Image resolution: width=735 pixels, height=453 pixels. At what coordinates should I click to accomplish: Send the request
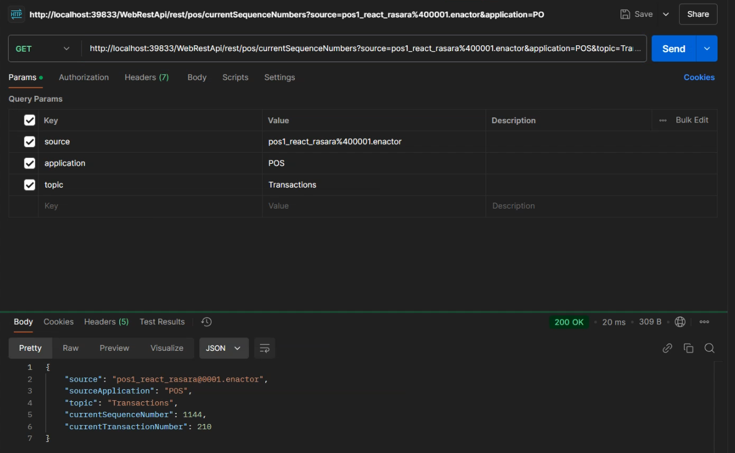(673, 48)
